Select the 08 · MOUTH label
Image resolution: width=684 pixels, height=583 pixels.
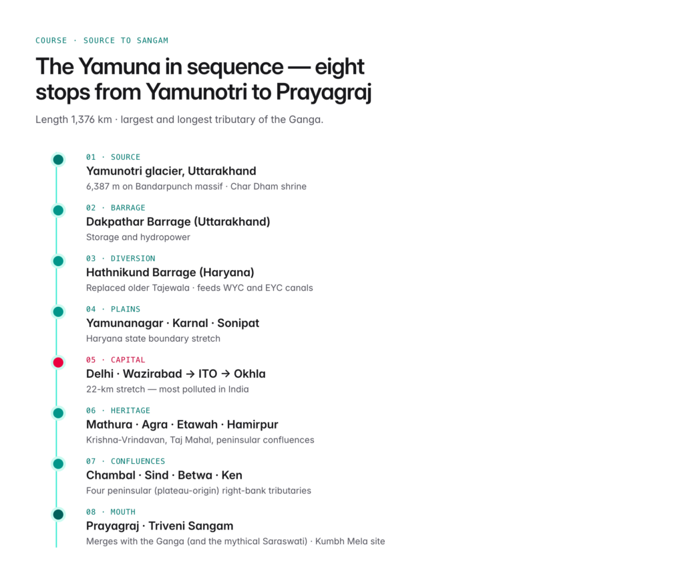coord(111,512)
